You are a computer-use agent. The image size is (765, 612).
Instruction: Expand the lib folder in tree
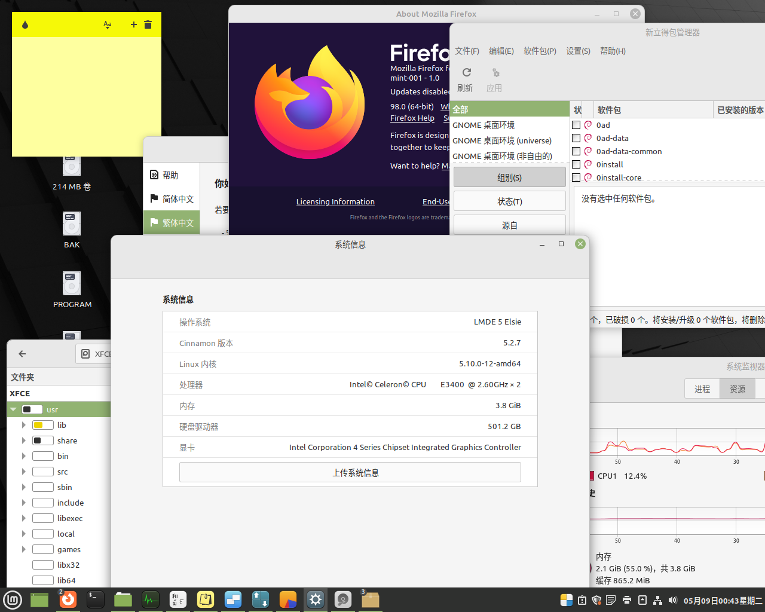point(23,425)
